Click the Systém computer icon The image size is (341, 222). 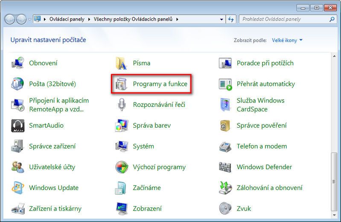click(121, 146)
